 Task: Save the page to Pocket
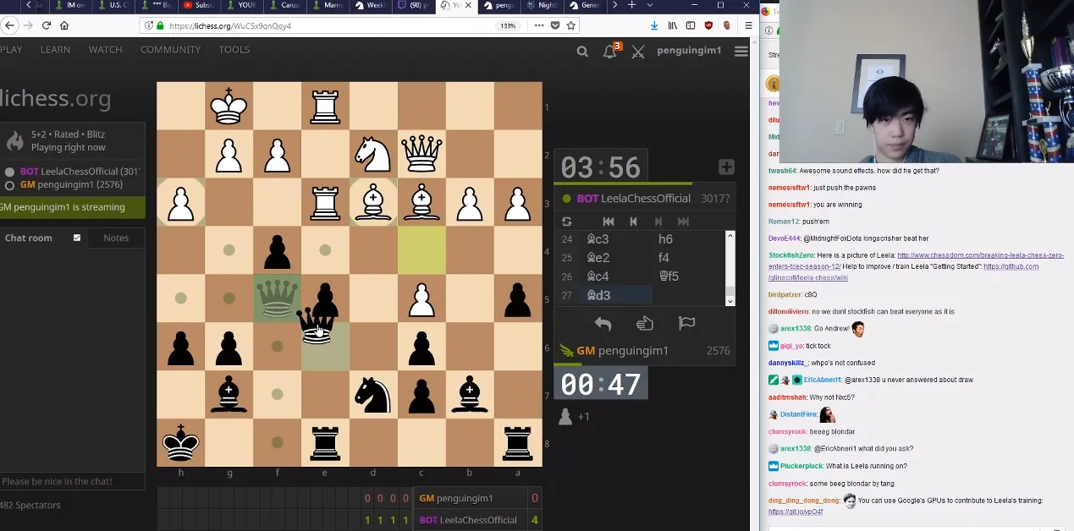click(x=555, y=25)
